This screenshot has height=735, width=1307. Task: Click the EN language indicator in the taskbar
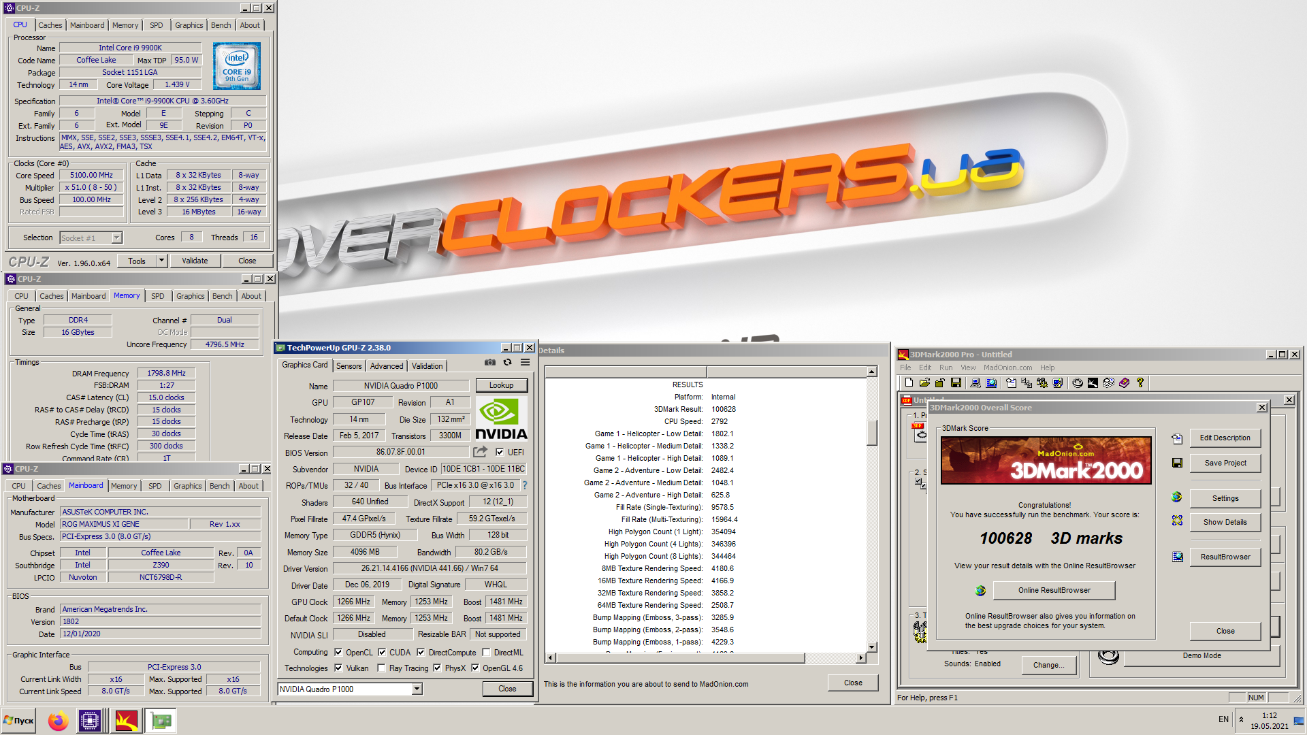tap(1223, 719)
